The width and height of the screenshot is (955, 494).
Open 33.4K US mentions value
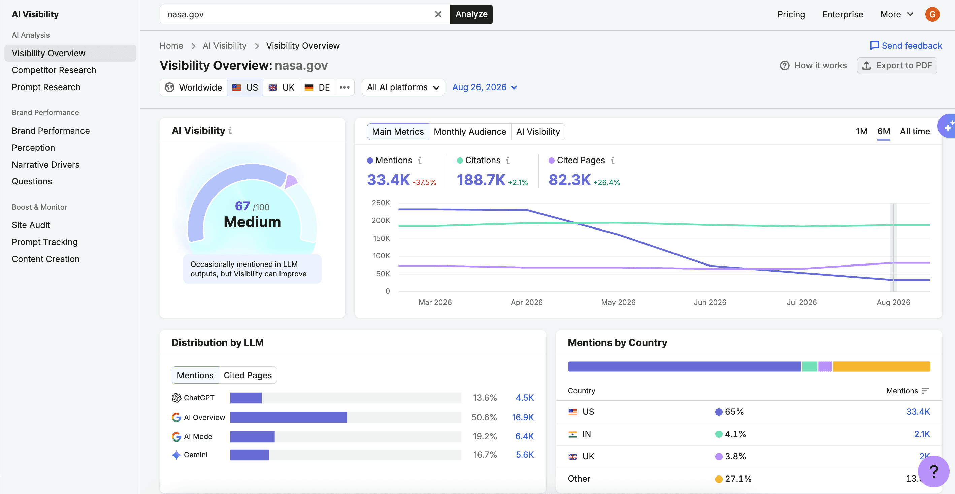click(918, 412)
